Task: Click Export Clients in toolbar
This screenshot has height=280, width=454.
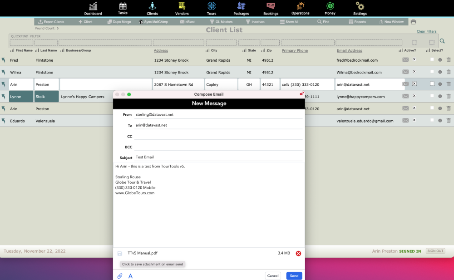Action: (x=51, y=22)
